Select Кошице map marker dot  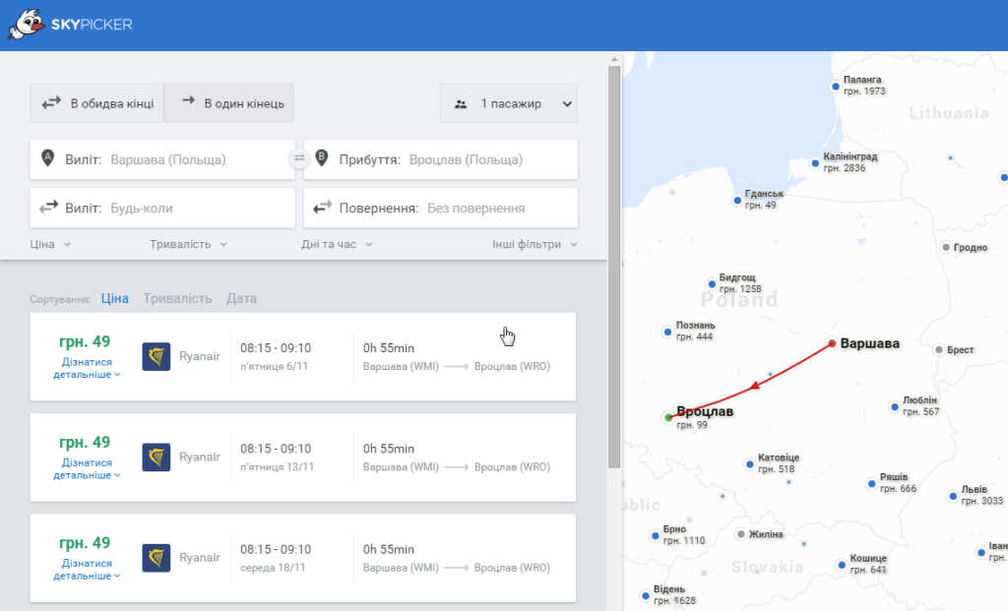(842, 565)
